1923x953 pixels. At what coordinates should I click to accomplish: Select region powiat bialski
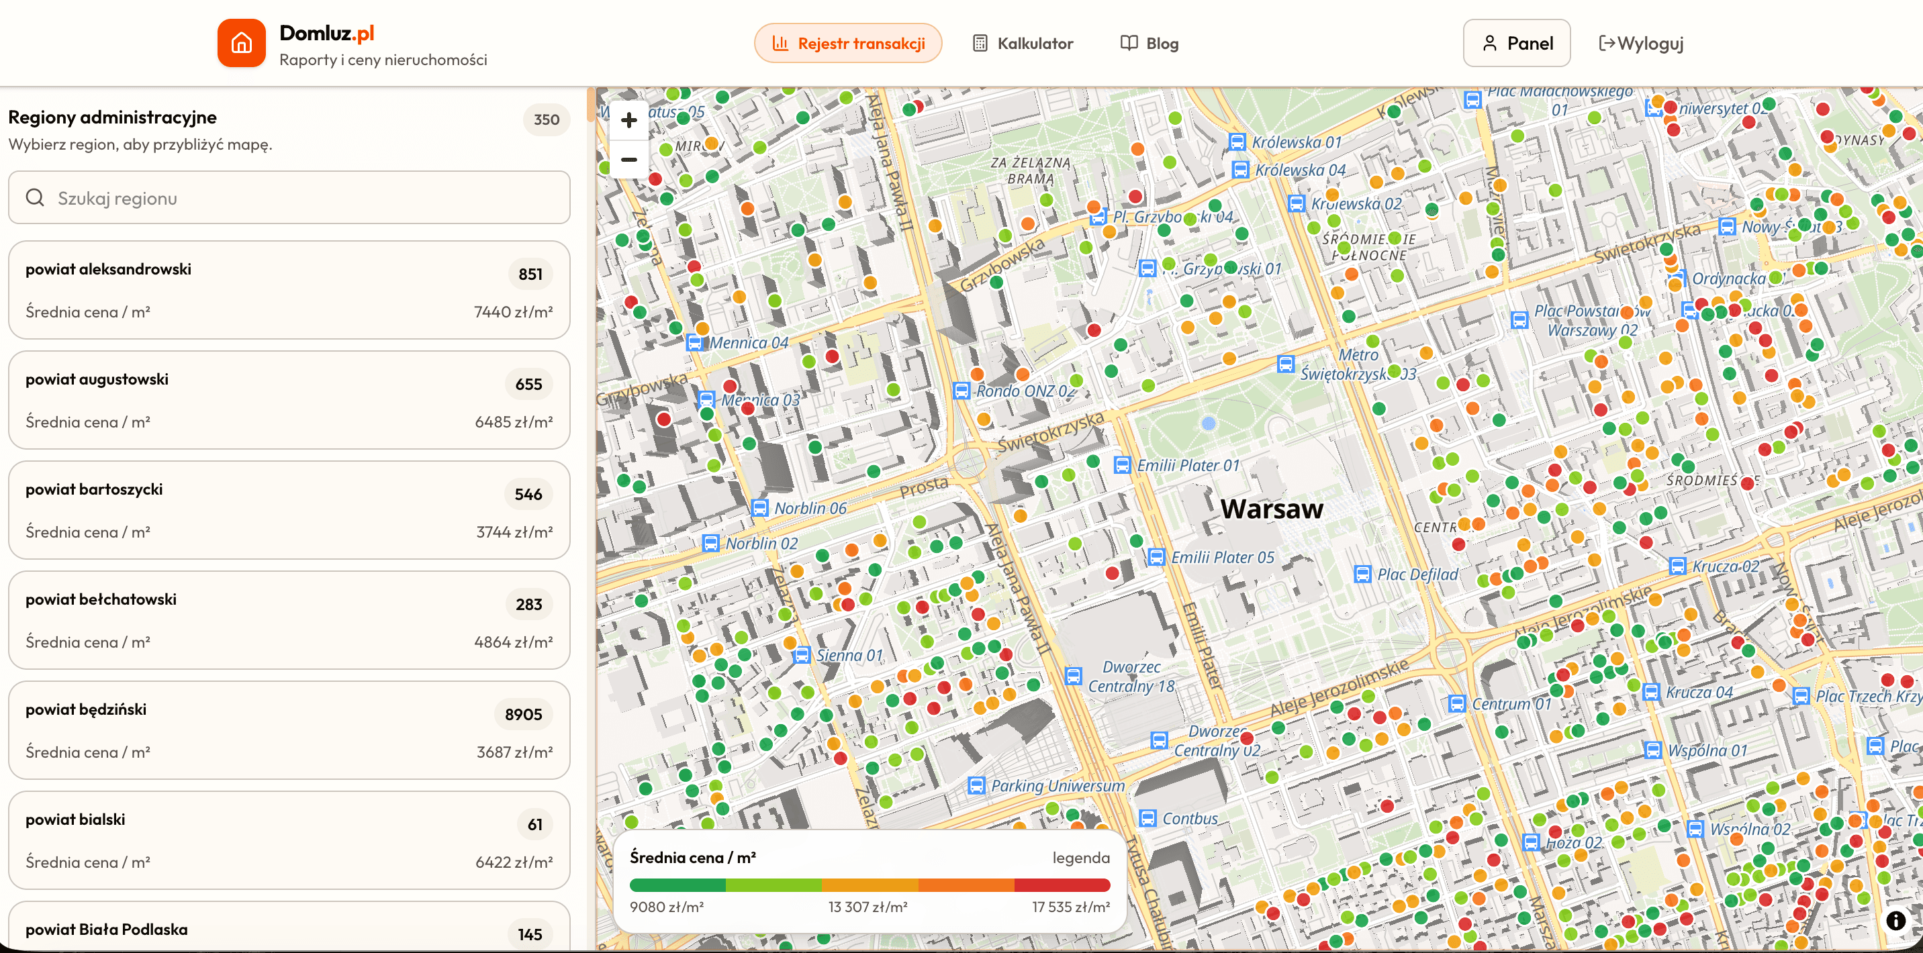(x=289, y=840)
